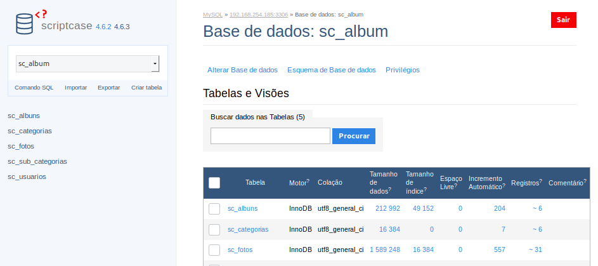Toggle the select-all checkbox in table header
The height and width of the screenshot is (266, 598).
click(x=214, y=183)
